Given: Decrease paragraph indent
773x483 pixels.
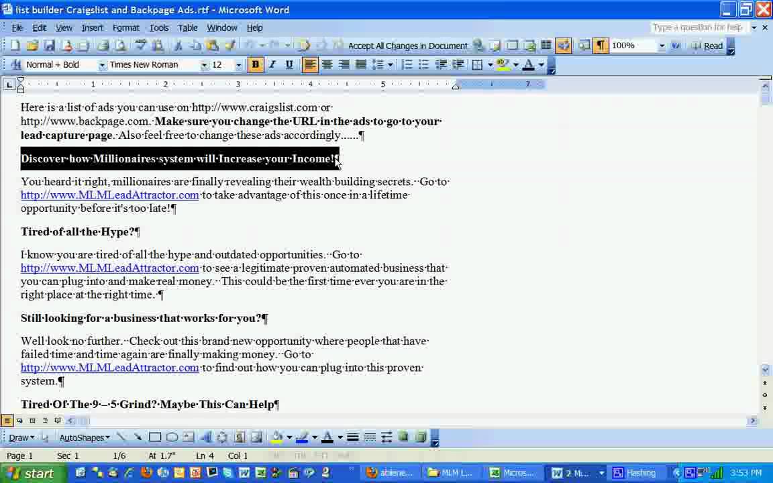Looking at the screenshot, I should (x=441, y=64).
